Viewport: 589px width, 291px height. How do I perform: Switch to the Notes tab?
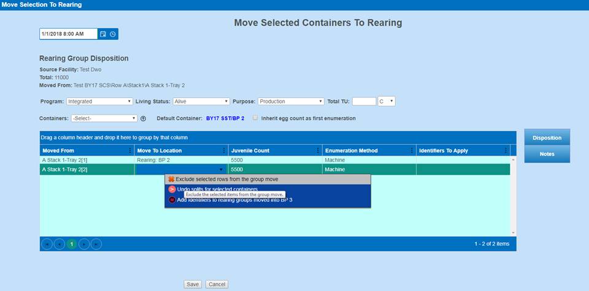[547, 154]
